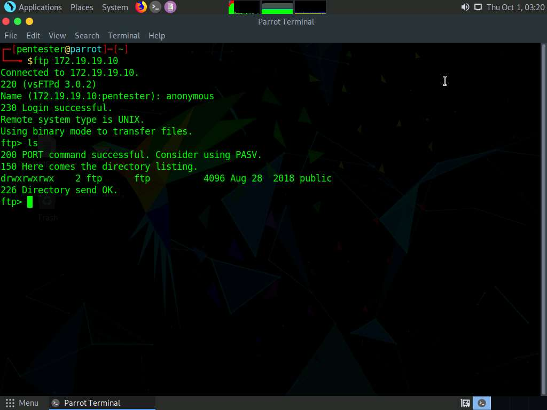Viewport: 547px width, 410px height.
Task: Click the 'ftp 172.19.19.10' command text
Action: tap(76, 61)
